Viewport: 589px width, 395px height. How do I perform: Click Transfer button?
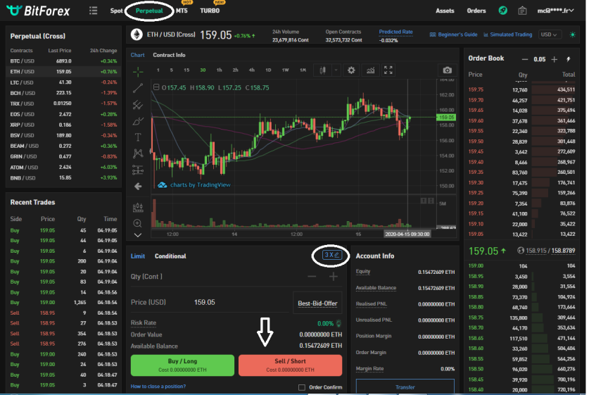click(x=405, y=387)
